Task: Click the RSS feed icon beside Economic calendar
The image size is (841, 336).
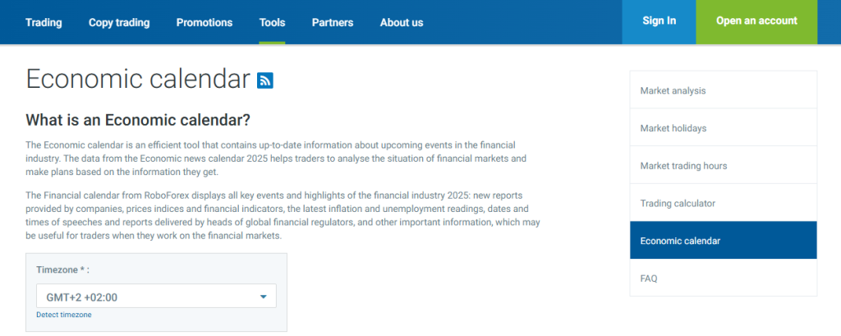Action: tap(265, 81)
